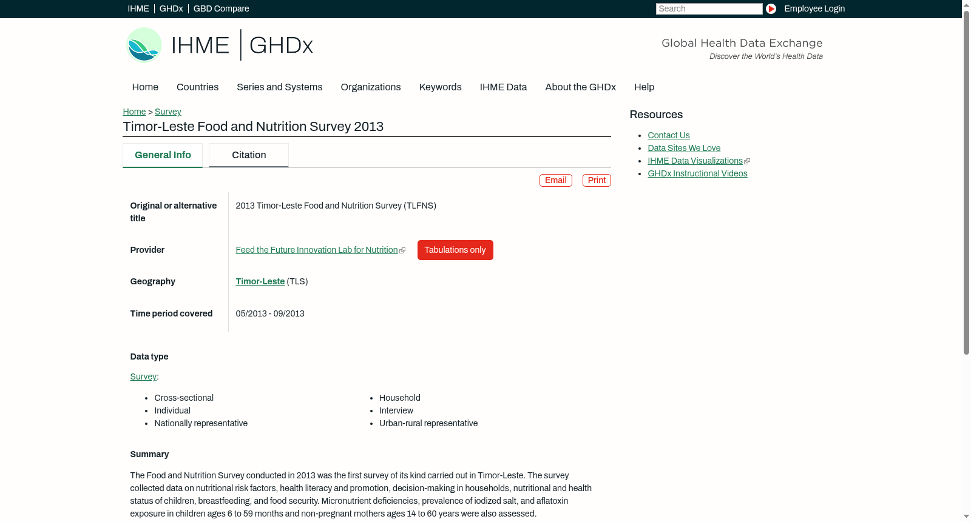Image resolution: width=971 pixels, height=522 pixels.
Task: Click the Data type heading
Action: (x=149, y=357)
